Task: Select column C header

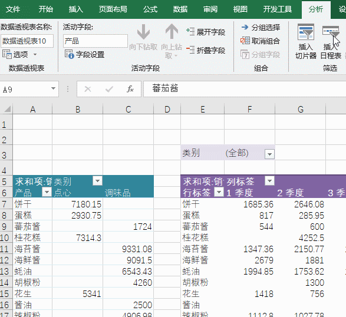Action: pyautogui.click(x=128, y=109)
